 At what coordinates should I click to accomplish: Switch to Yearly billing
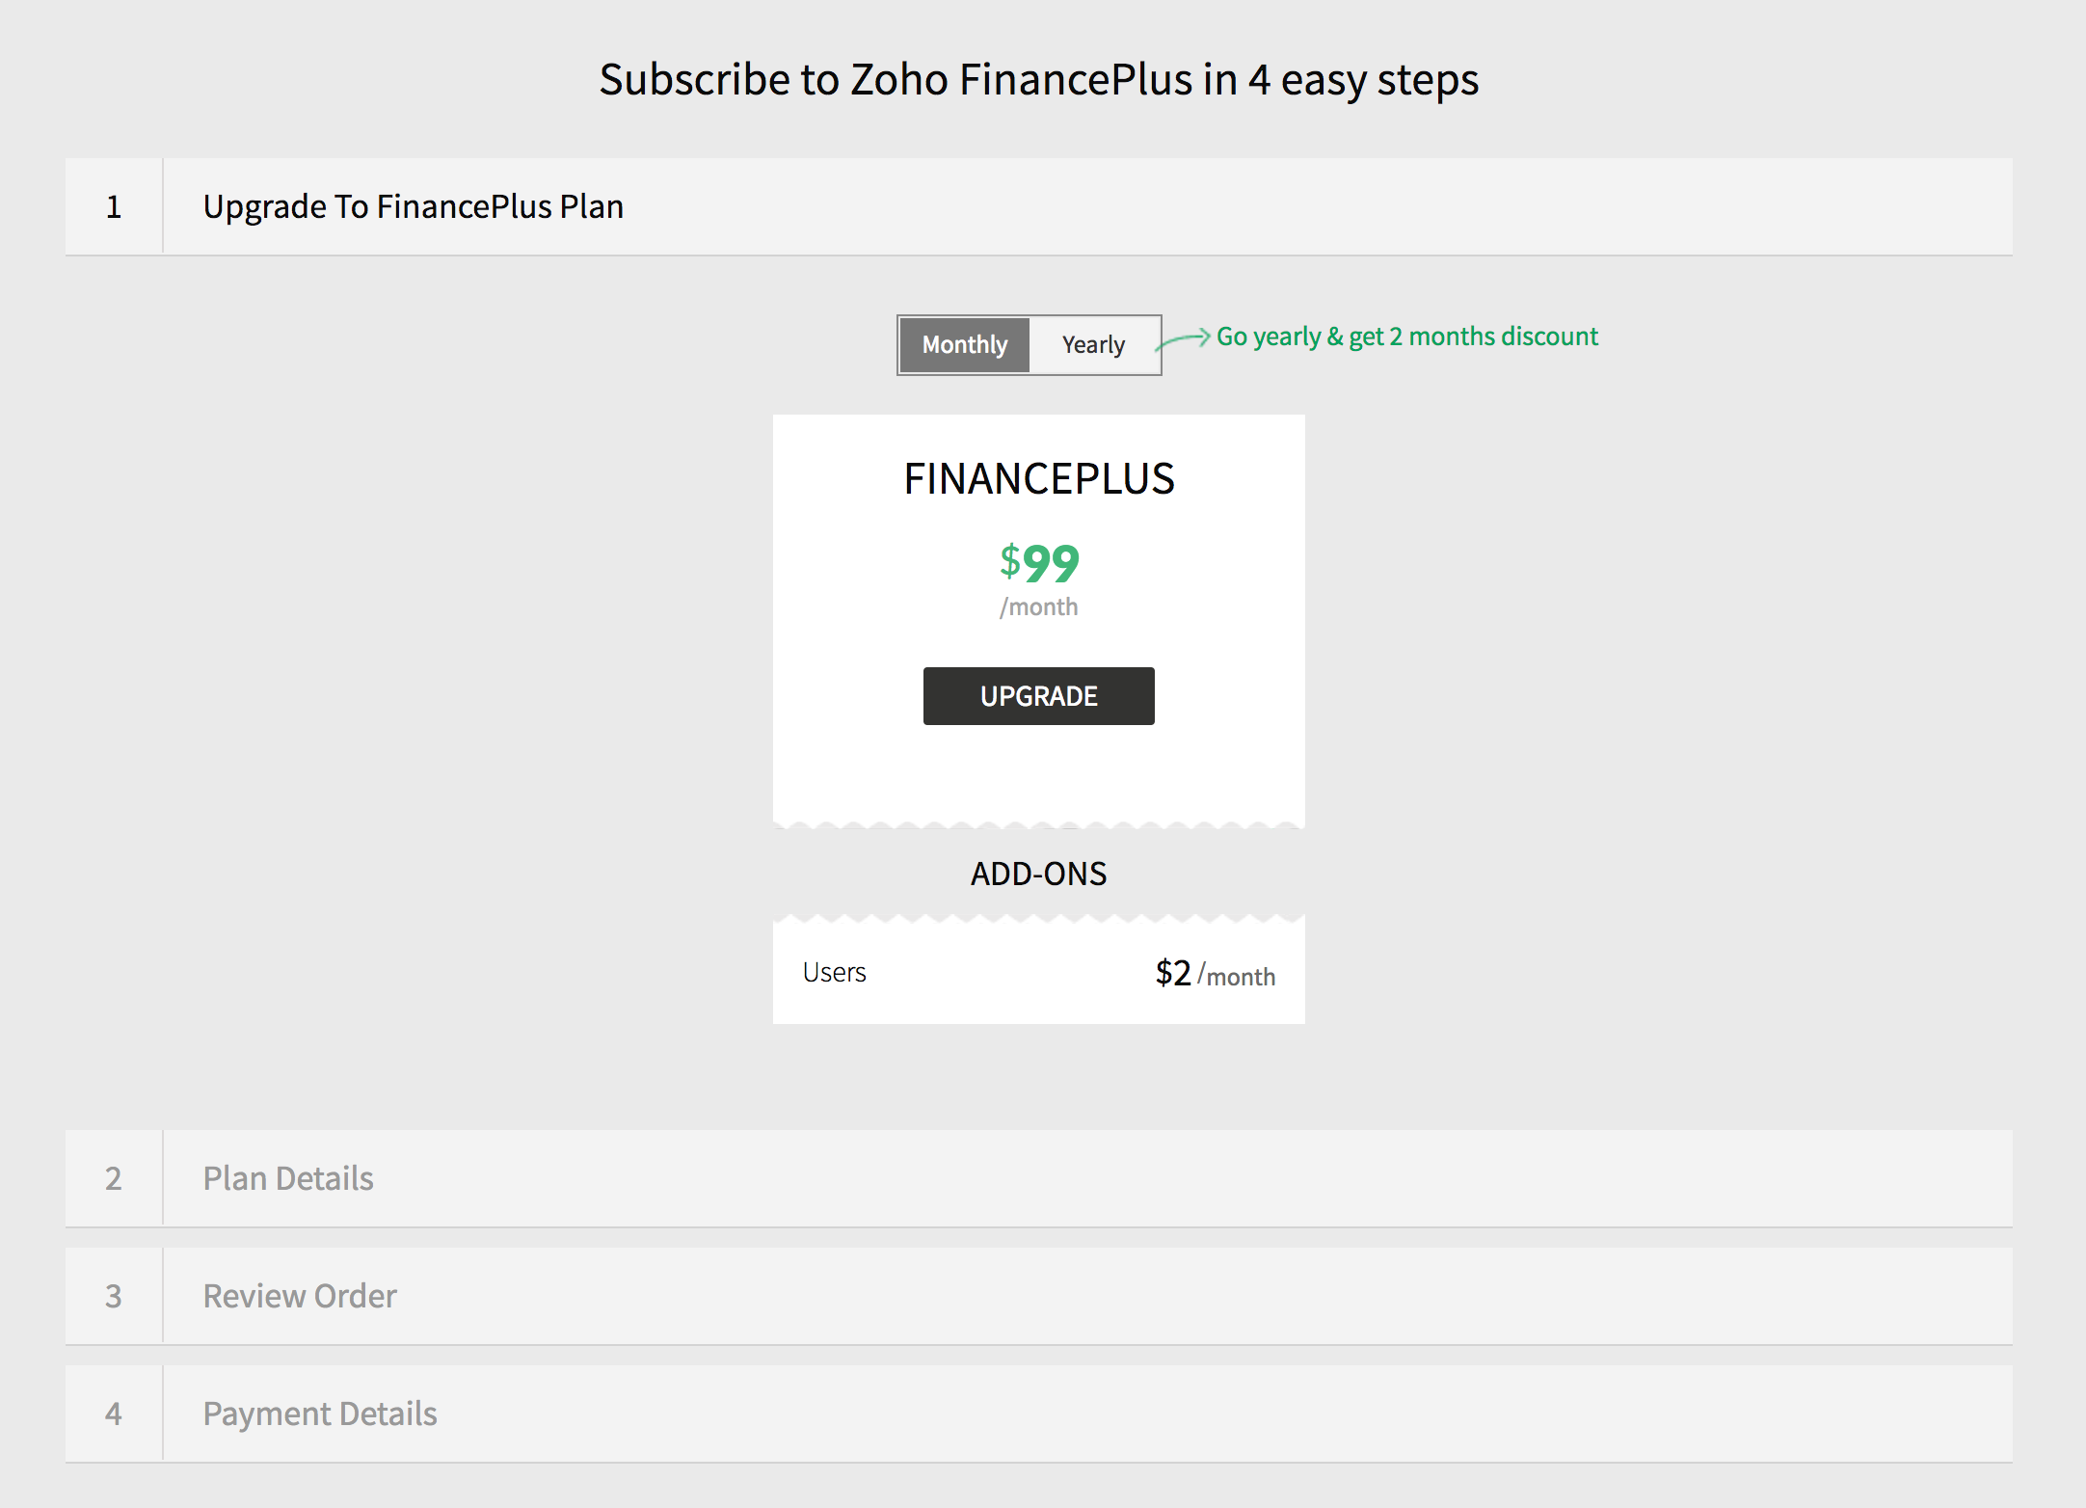1093,344
